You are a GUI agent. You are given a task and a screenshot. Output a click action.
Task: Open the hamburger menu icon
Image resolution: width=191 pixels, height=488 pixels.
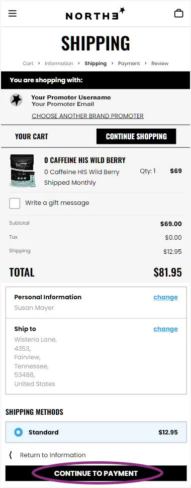13,14
